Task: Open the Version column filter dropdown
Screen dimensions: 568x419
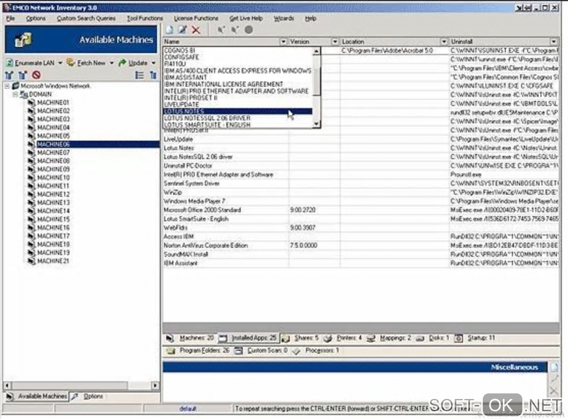Action: 335,42
